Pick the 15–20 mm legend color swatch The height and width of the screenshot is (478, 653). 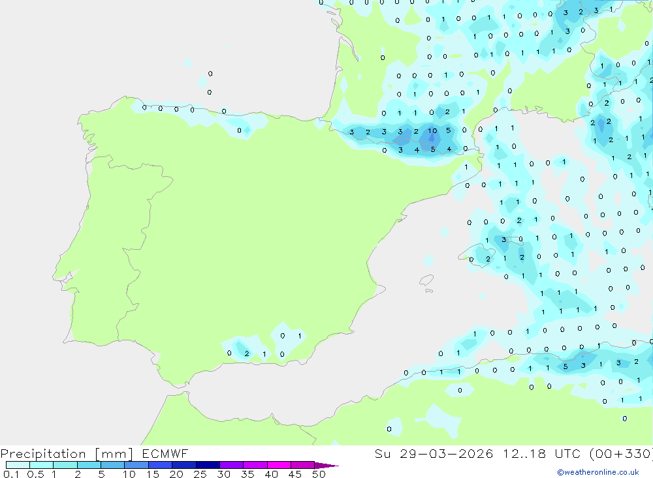(160, 465)
